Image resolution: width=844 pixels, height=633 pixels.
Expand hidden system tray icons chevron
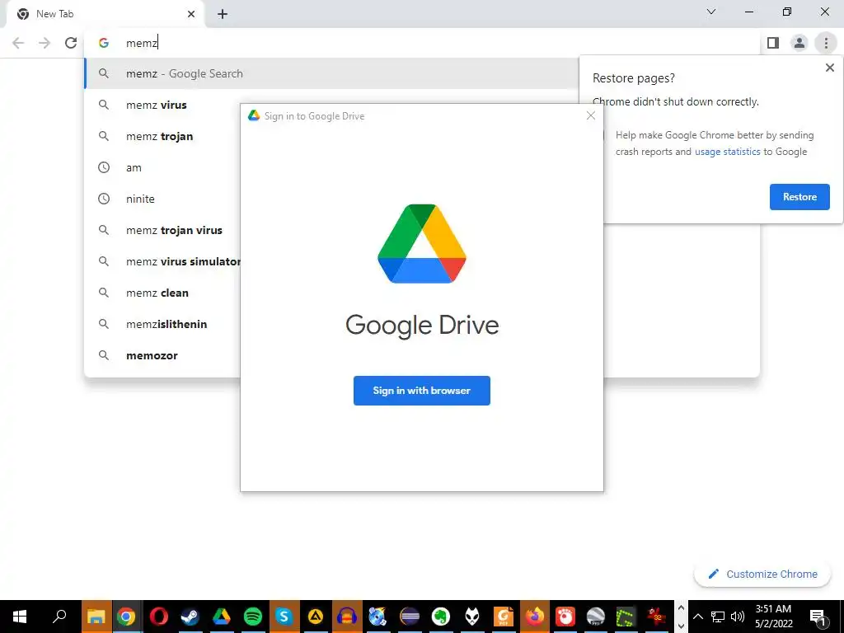697,617
